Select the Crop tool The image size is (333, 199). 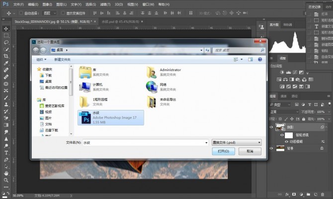6,56
